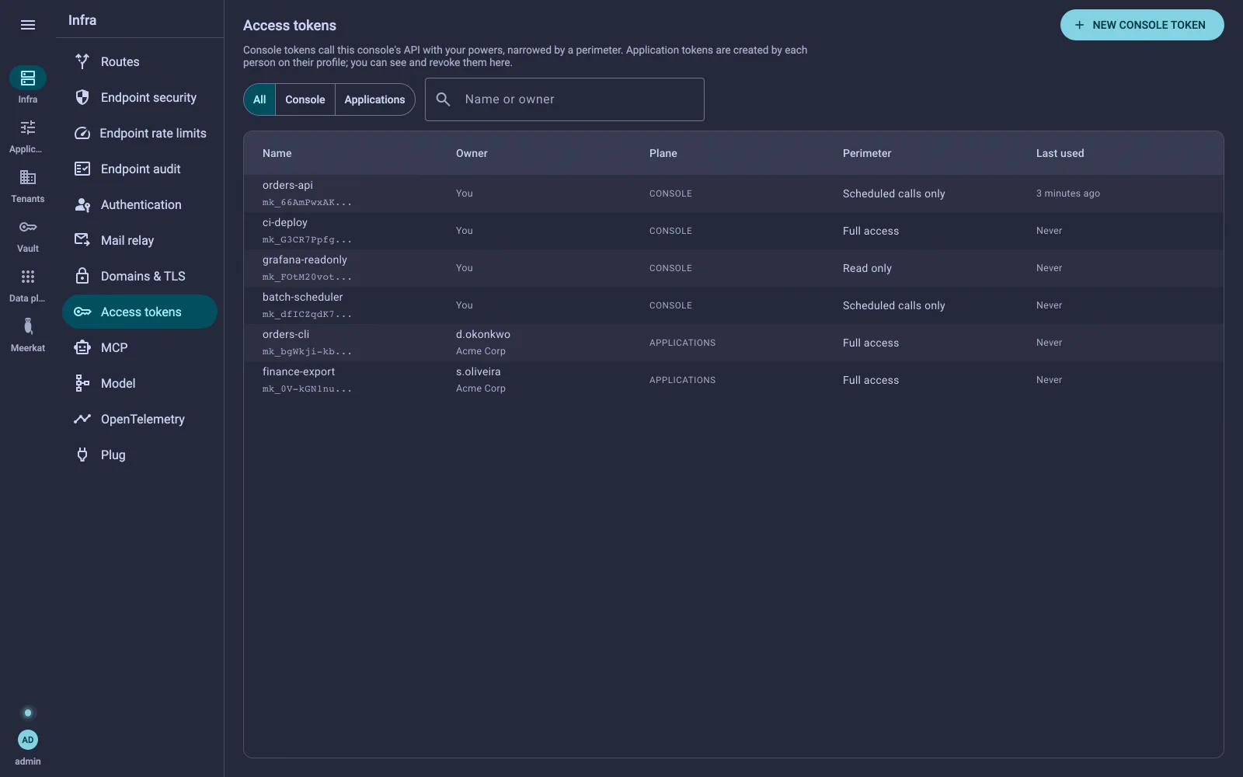Click owner s.oliveira in finance-export row
The image size is (1243, 777).
[x=479, y=371]
